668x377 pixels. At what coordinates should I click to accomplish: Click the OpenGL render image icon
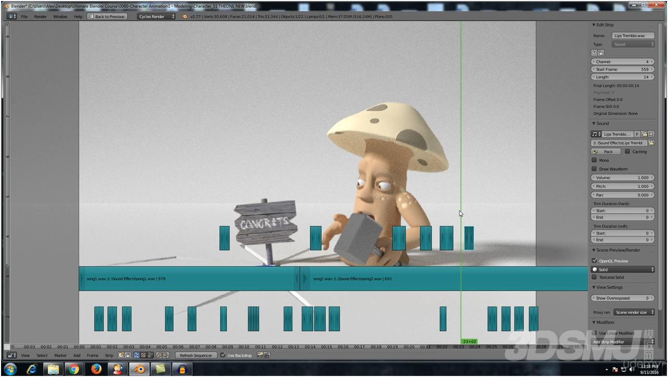point(260,355)
